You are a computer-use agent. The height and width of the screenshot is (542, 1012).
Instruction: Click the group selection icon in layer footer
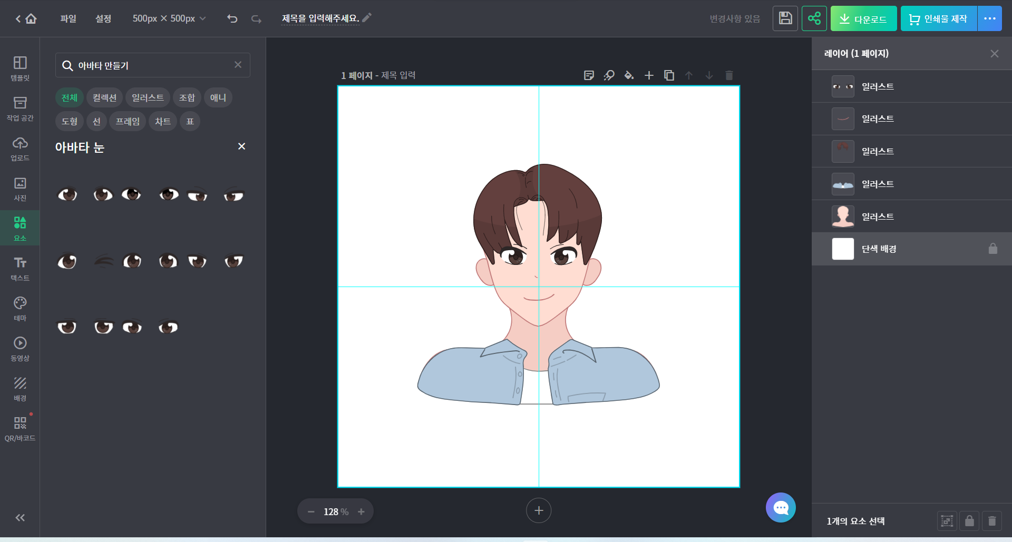pos(947,521)
